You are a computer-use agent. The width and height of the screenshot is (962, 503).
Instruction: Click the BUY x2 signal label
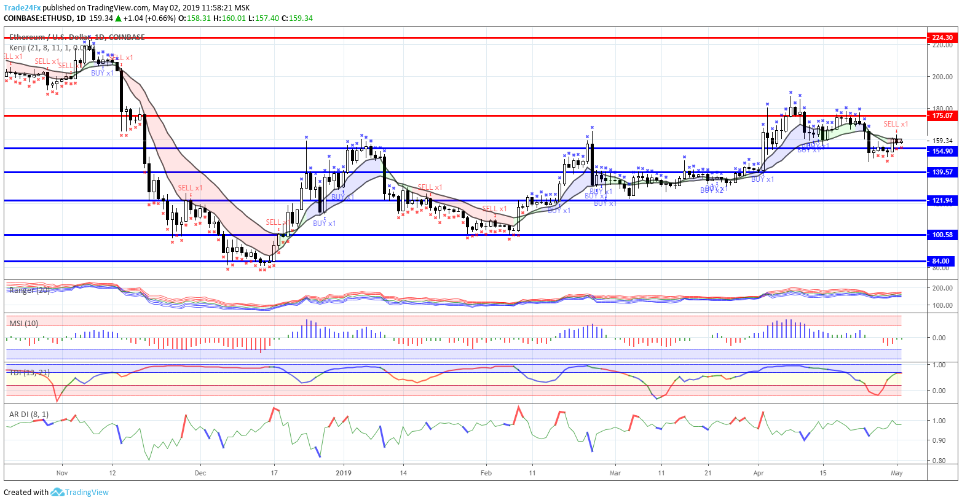click(x=711, y=190)
